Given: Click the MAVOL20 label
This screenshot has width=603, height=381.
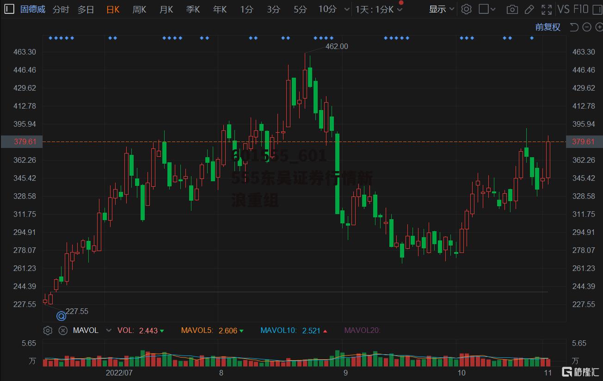Looking at the screenshot, I should [362, 330].
